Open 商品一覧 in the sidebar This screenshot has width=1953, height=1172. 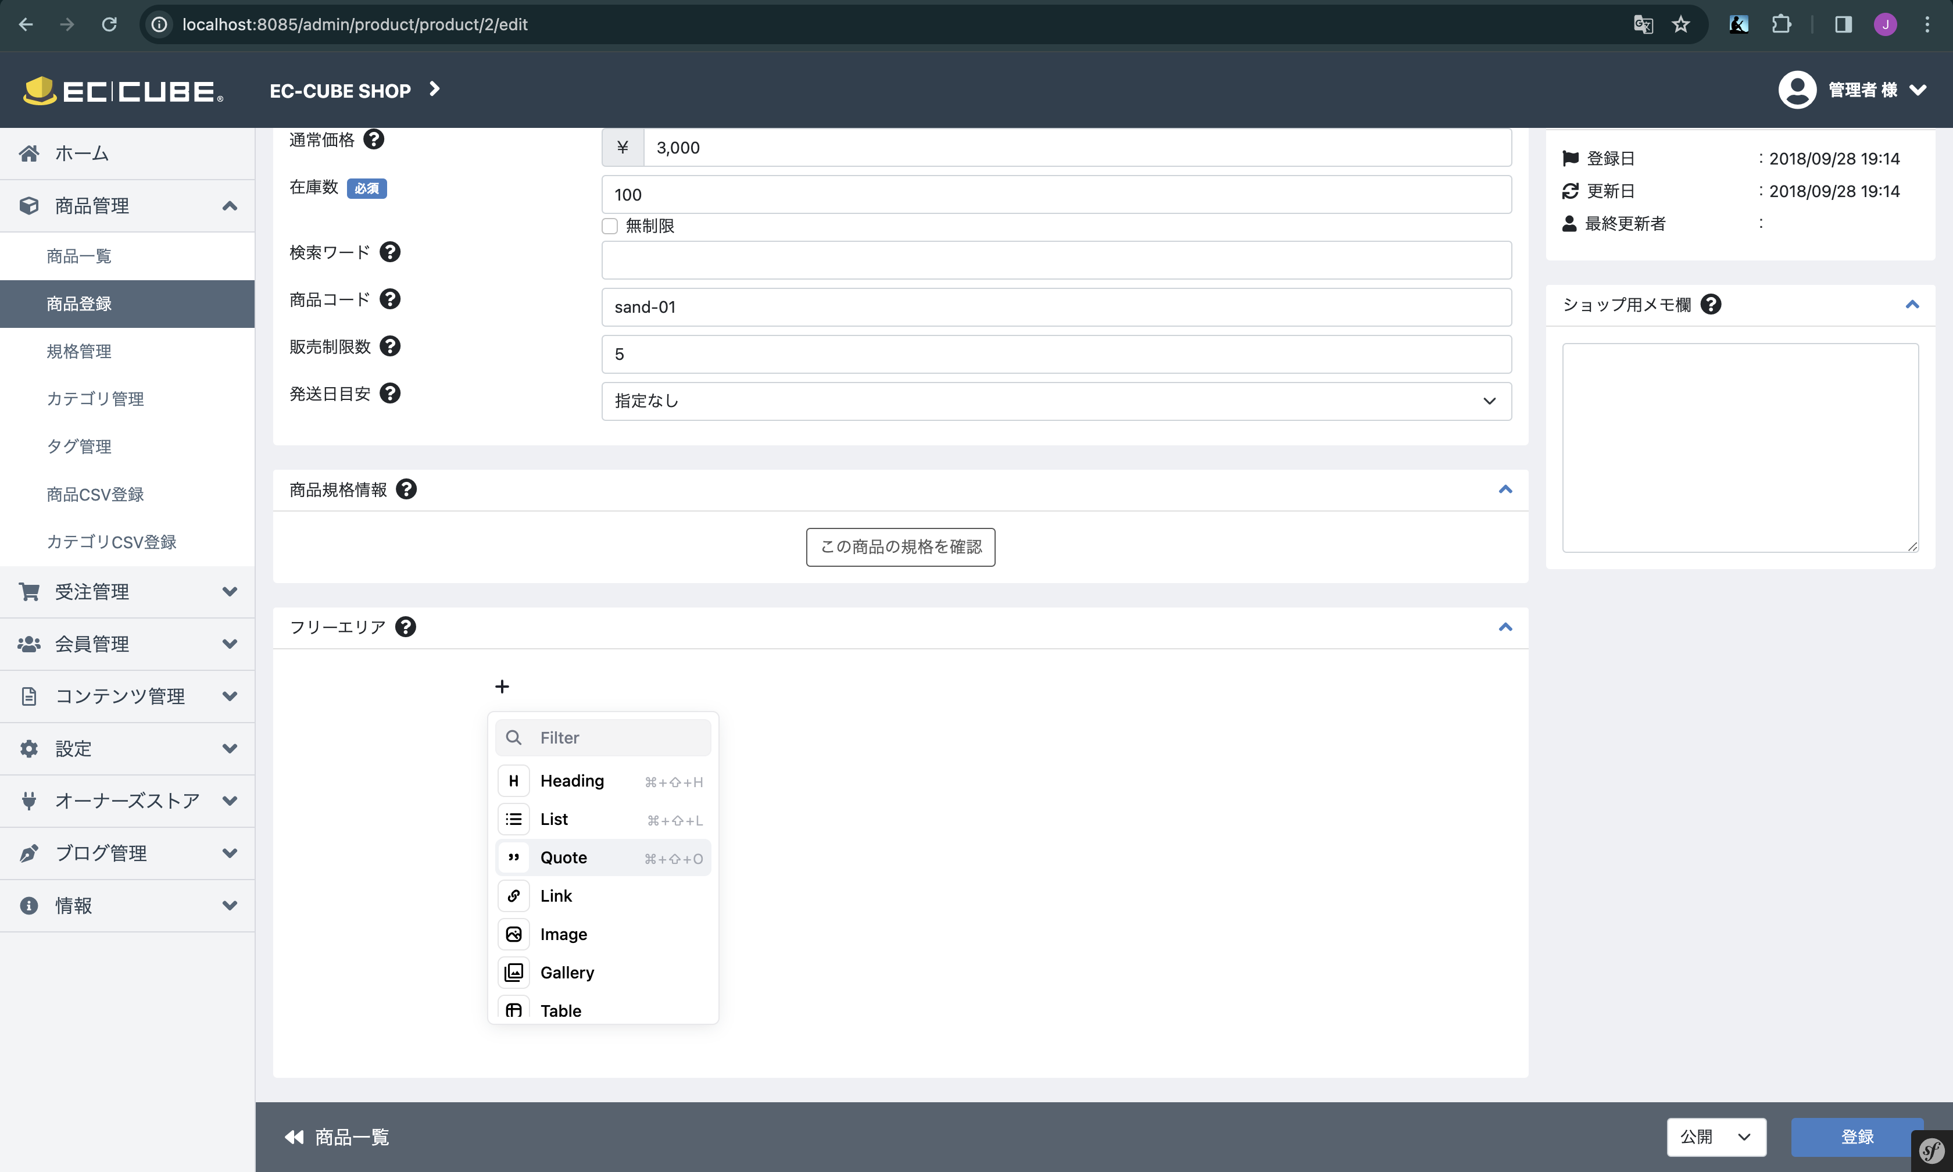point(127,256)
